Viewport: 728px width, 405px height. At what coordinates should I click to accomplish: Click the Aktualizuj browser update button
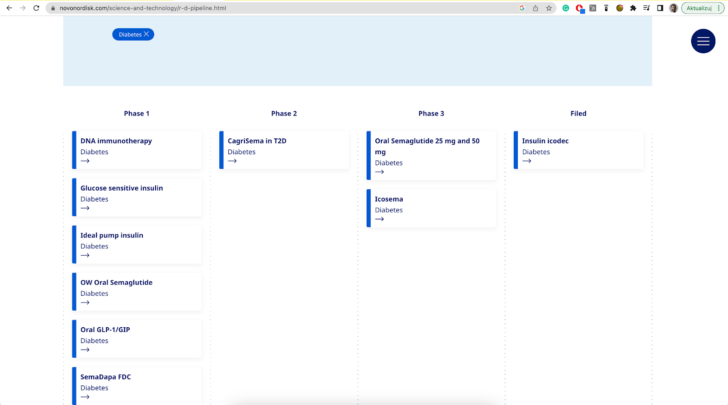699,8
